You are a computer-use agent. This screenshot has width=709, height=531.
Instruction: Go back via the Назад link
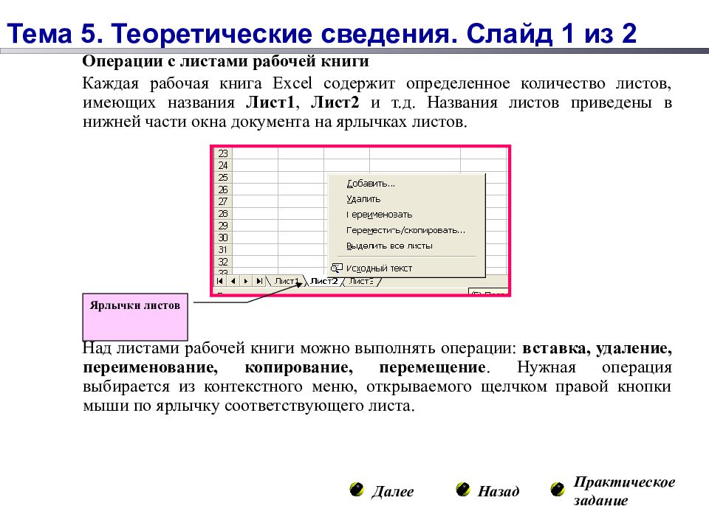[499, 491]
